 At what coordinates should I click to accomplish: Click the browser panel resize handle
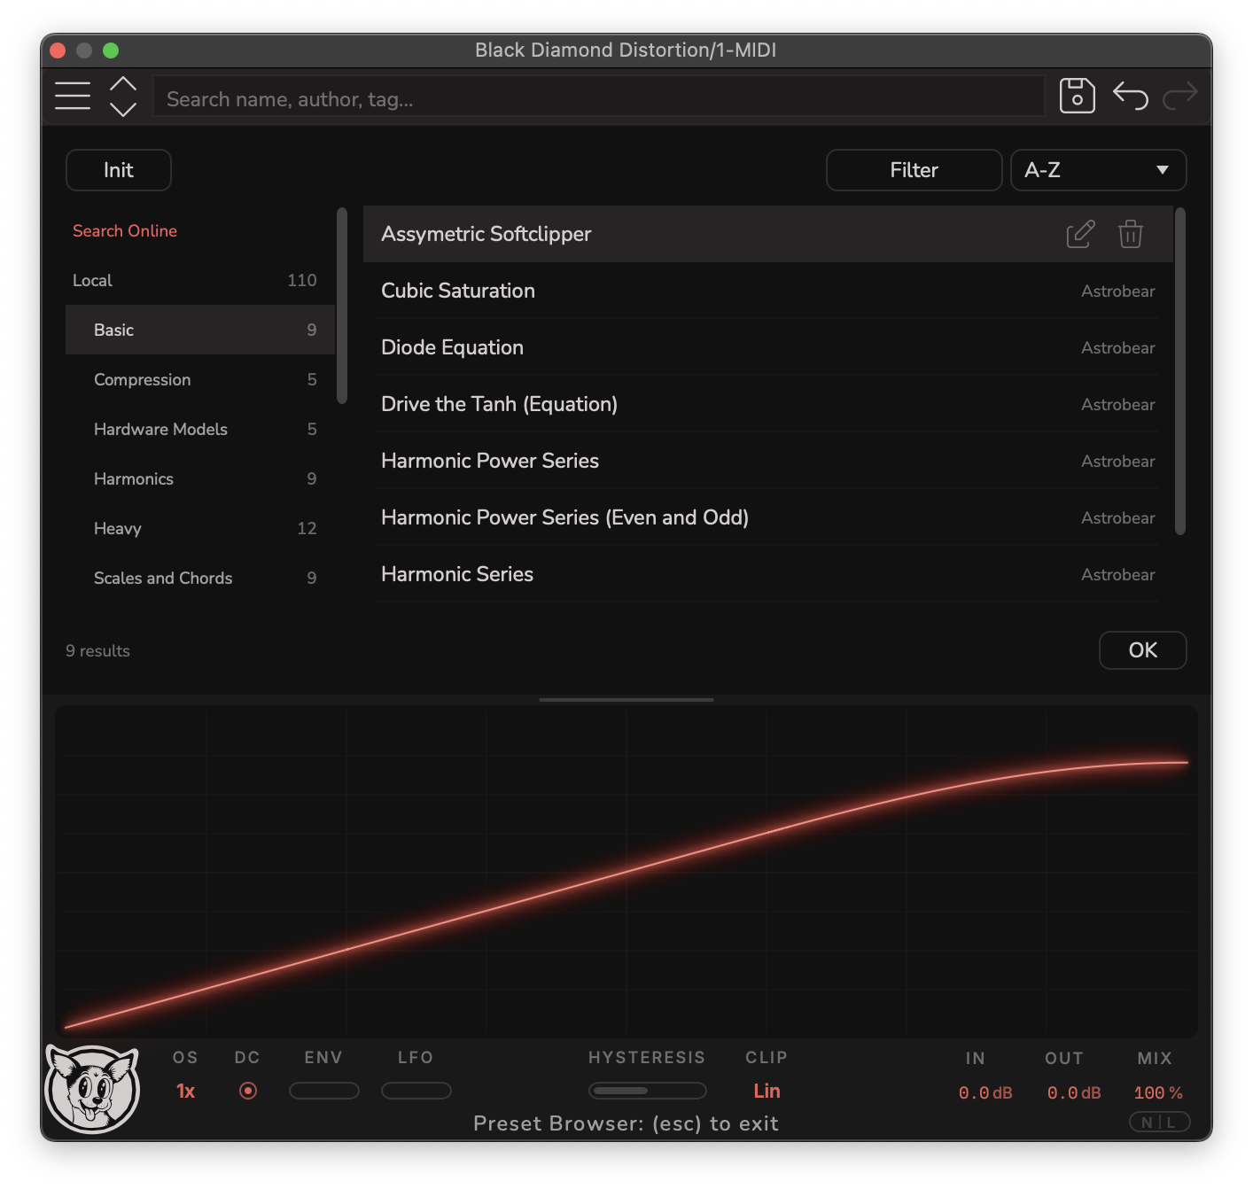click(x=626, y=700)
